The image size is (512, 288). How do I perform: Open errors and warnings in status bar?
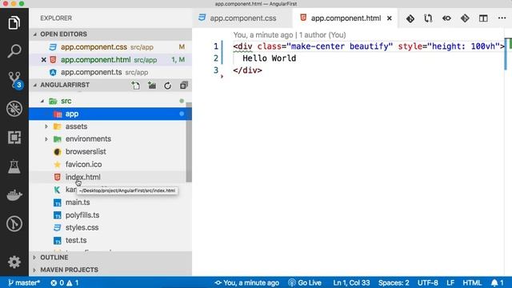[65, 282]
